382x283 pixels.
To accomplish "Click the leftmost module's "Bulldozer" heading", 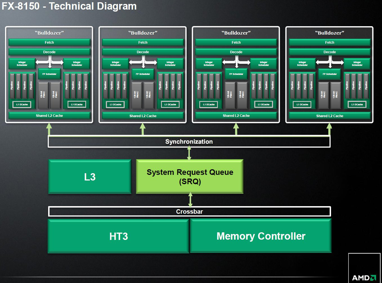I will coord(49,33).
